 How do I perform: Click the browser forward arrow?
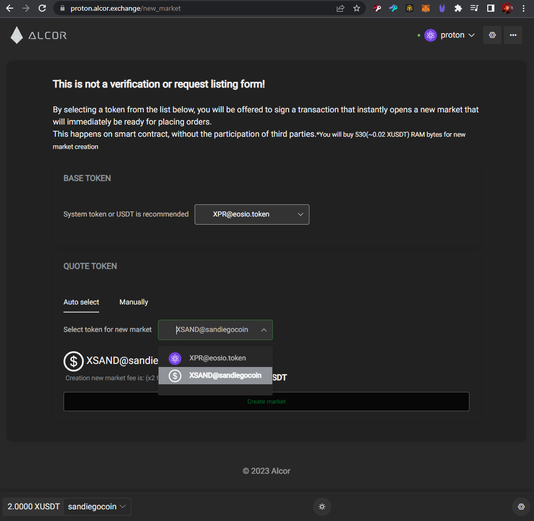point(26,8)
